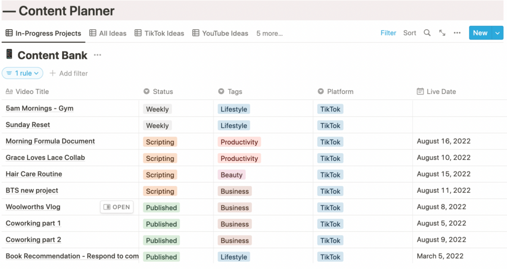Image resolution: width=507 pixels, height=269 pixels.
Task: Click the Platform column header
Action: 340,92
